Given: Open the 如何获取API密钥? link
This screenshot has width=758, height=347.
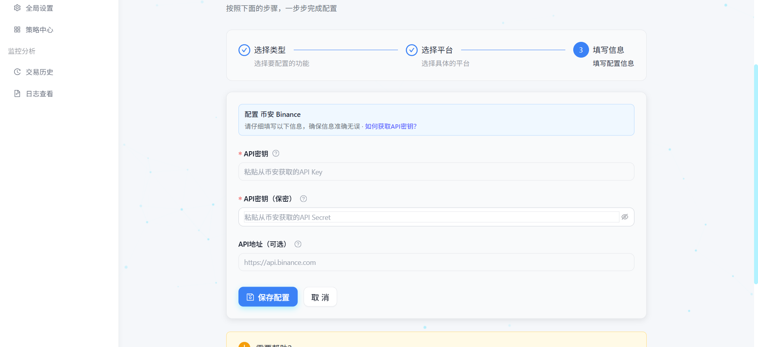Looking at the screenshot, I should 390,126.
